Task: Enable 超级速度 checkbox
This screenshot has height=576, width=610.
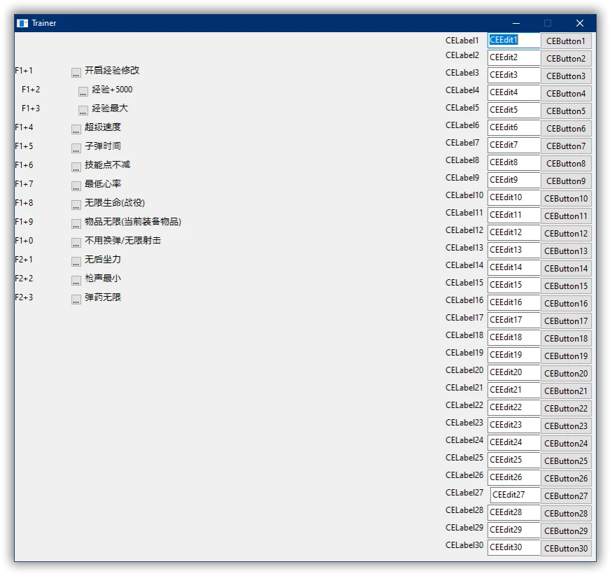Action: [76, 129]
